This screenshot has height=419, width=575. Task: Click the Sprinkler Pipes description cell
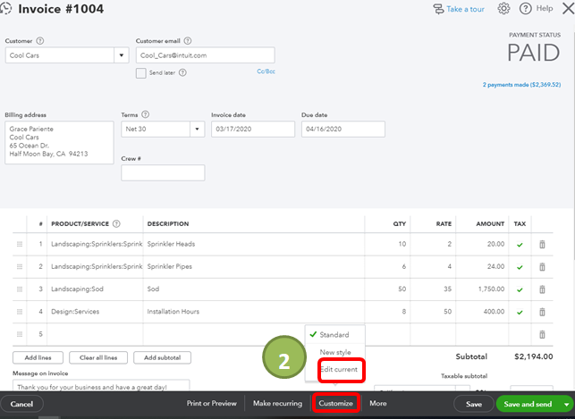click(254, 266)
